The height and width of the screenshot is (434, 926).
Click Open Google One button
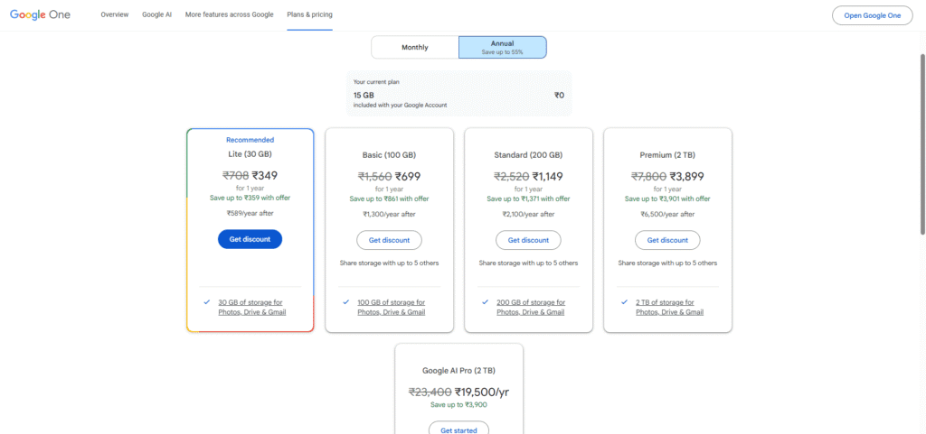click(872, 15)
